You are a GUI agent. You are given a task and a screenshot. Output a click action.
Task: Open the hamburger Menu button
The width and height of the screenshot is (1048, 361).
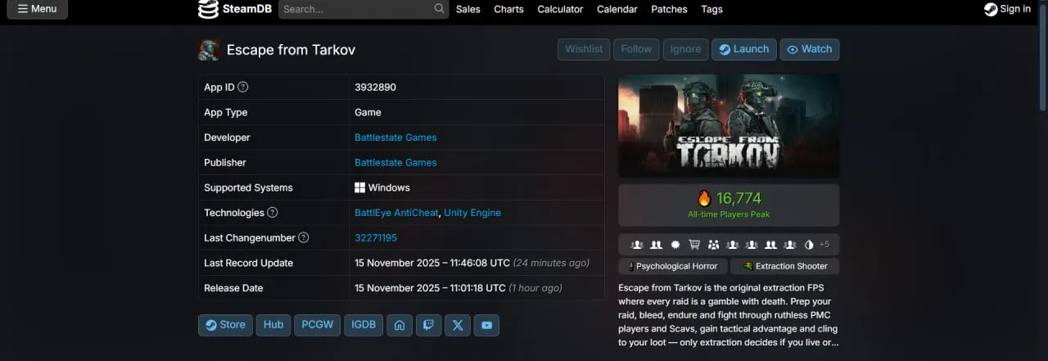[x=38, y=9]
